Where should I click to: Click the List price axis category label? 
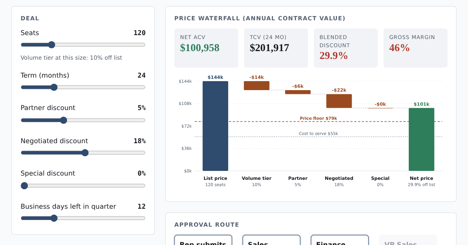point(215,178)
